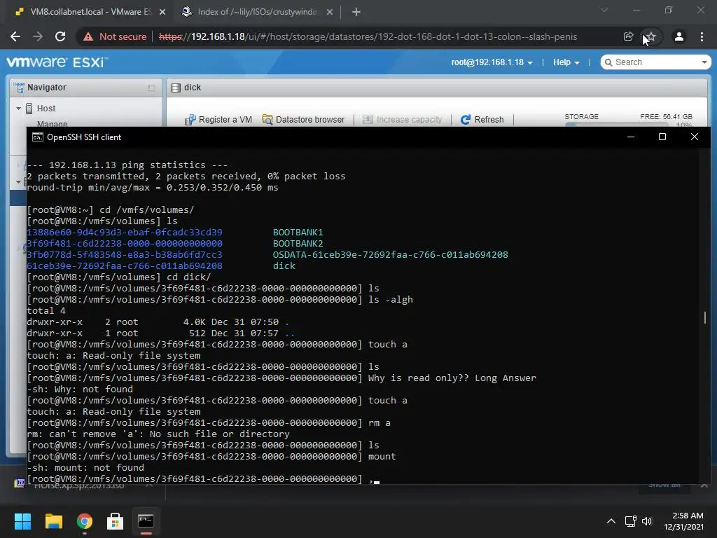Open the Windows Start menu
The width and height of the screenshot is (717, 538).
tap(22, 521)
